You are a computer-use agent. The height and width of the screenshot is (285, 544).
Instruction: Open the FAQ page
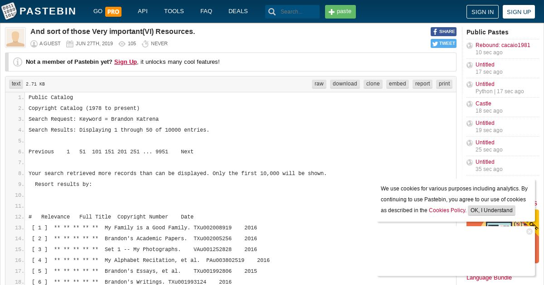click(x=206, y=11)
